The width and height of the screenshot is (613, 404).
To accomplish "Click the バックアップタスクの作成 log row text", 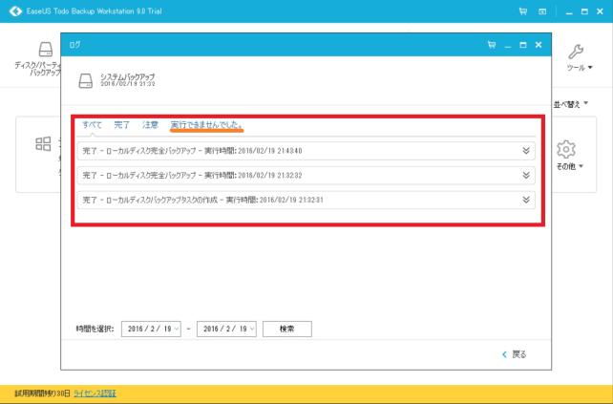I will pos(203,201).
